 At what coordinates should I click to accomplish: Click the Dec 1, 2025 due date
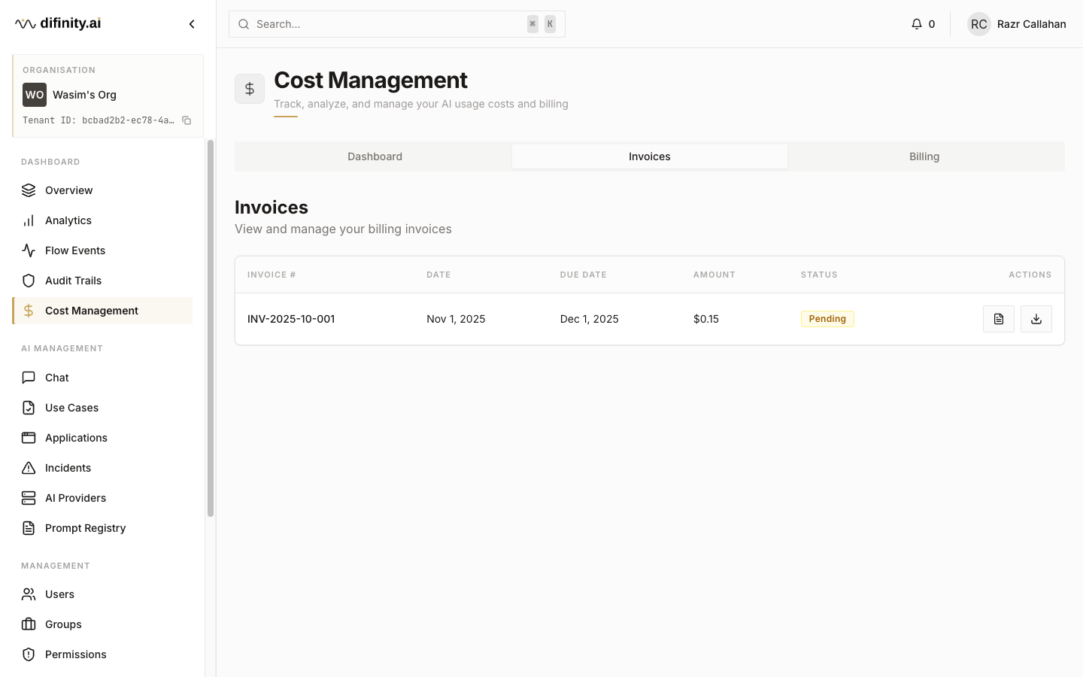click(590, 319)
